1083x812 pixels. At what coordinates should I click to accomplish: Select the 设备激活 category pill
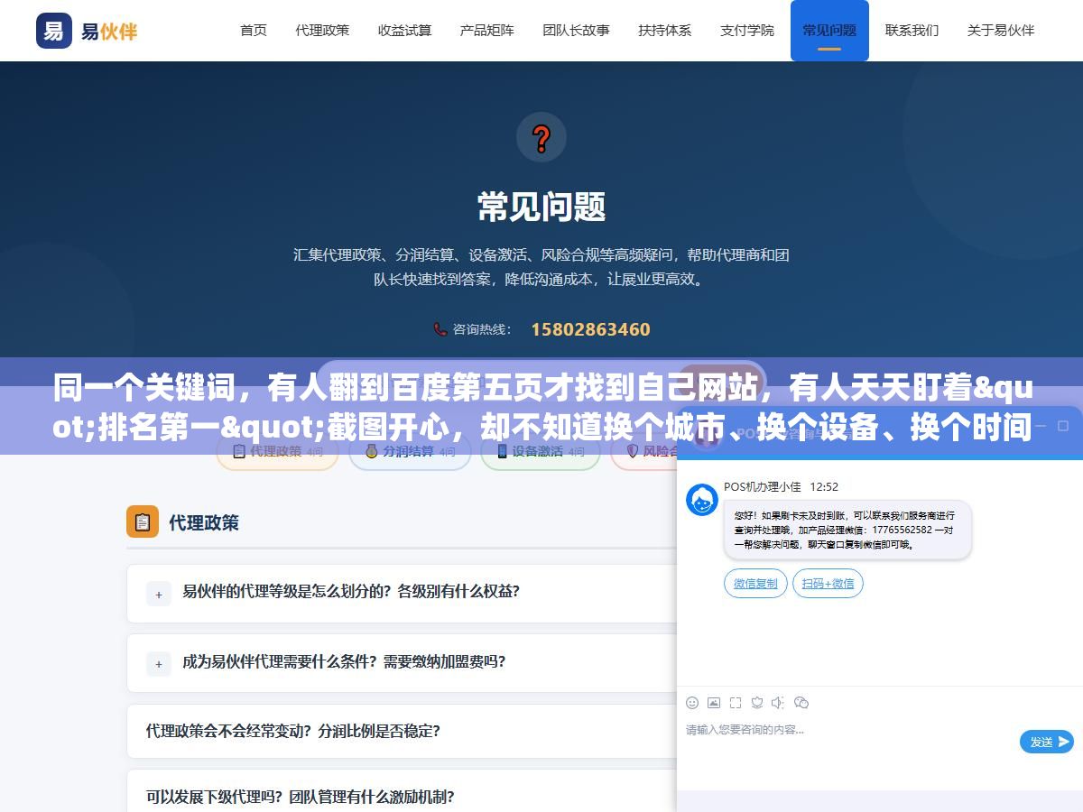click(x=540, y=452)
